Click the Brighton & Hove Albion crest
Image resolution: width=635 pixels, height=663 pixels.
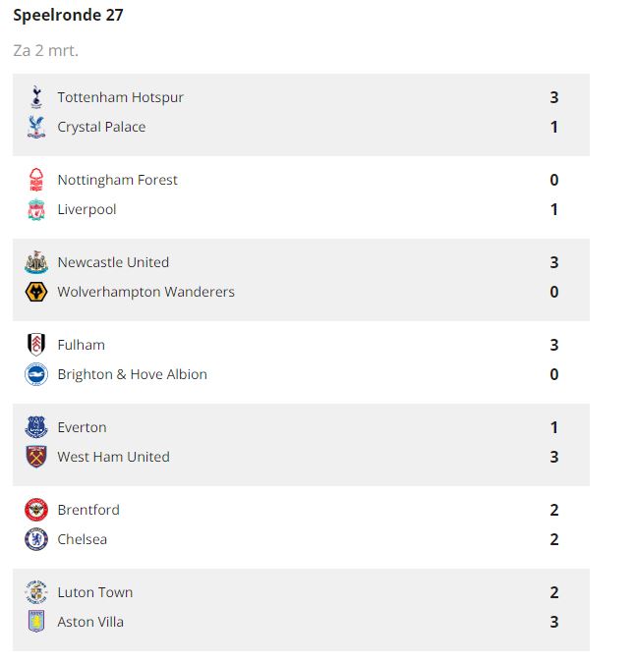coord(36,374)
